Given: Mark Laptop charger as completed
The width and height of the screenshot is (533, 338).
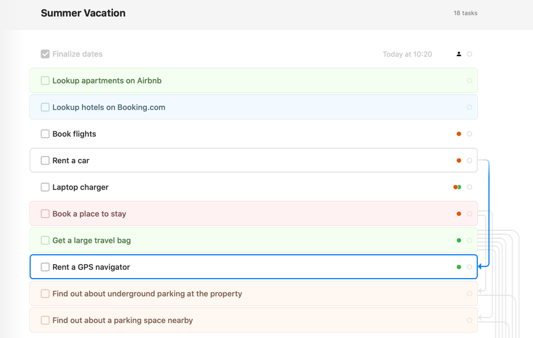Looking at the screenshot, I should pos(45,187).
